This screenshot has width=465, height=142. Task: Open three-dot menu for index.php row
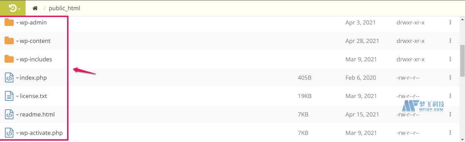pos(450,78)
